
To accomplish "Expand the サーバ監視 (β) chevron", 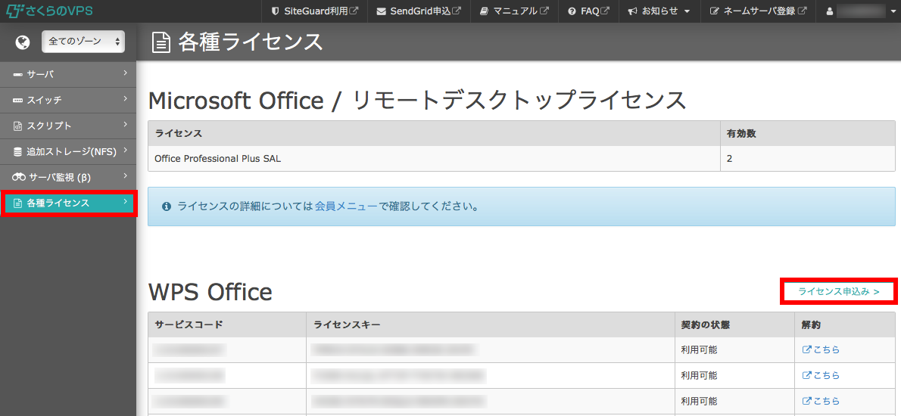I will pyautogui.click(x=125, y=176).
